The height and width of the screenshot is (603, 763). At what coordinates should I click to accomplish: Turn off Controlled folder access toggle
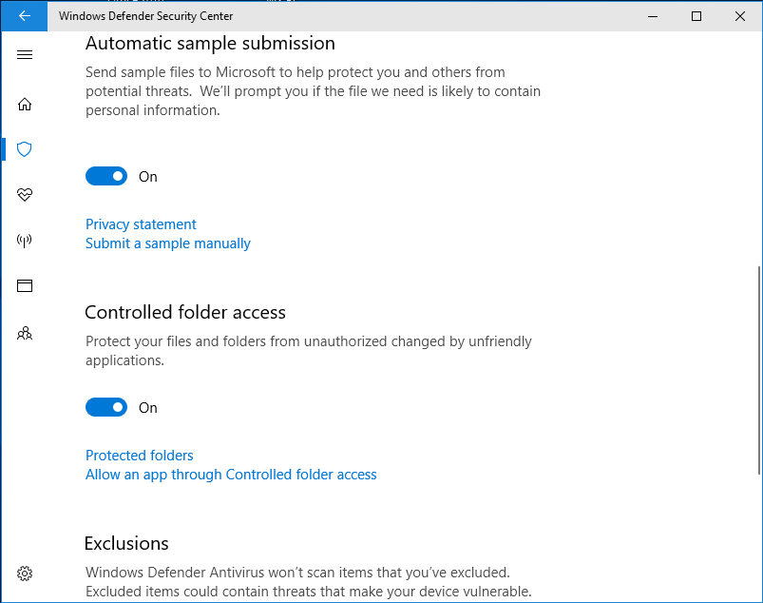coord(106,407)
